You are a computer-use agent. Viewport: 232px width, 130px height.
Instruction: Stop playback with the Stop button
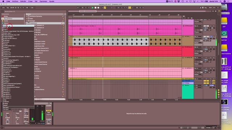pos(95,8)
